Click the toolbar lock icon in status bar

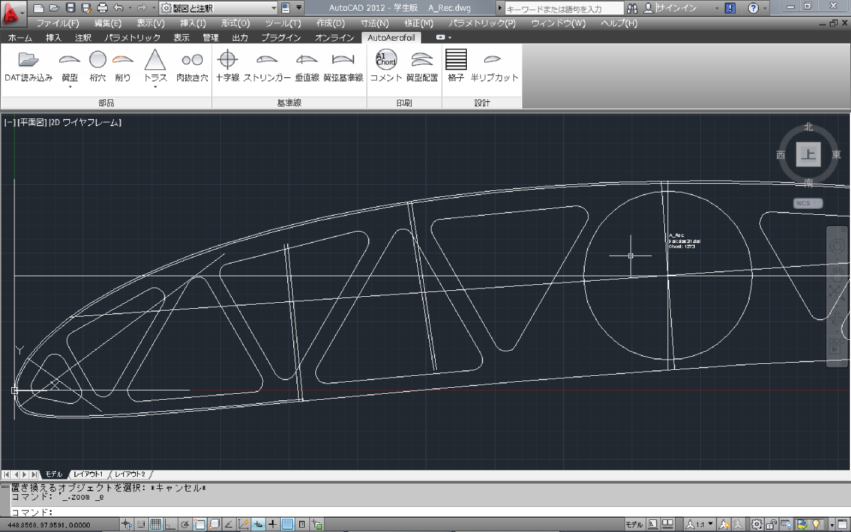tap(771, 525)
